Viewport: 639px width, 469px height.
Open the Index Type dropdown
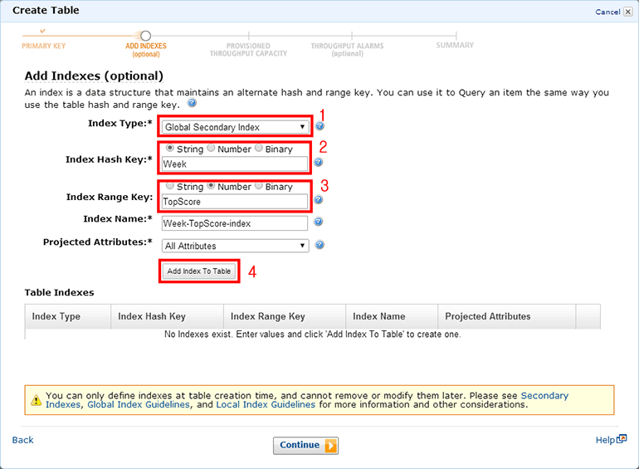[x=235, y=127]
